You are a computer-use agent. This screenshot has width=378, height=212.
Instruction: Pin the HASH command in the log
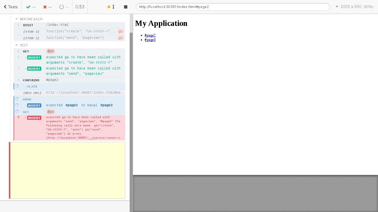point(17,99)
